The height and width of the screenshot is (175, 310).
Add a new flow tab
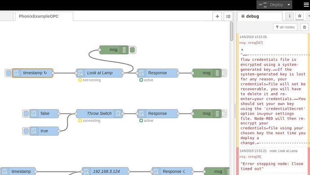217,17
